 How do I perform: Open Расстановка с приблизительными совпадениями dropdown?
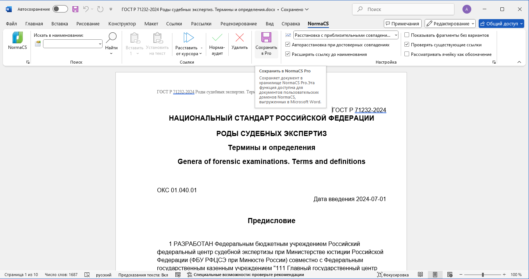pyautogui.click(x=346, y=35)
